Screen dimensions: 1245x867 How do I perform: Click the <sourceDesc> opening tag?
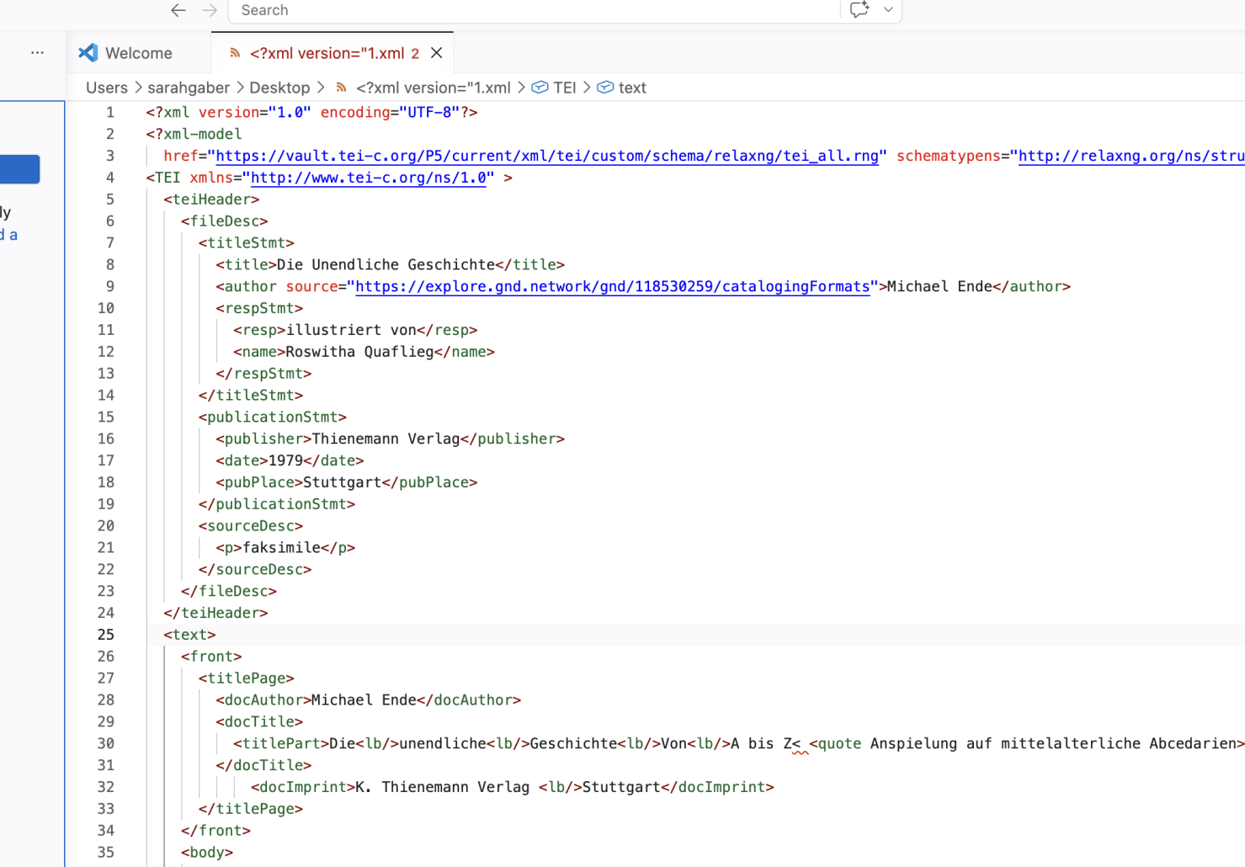[x=251, y=525]
